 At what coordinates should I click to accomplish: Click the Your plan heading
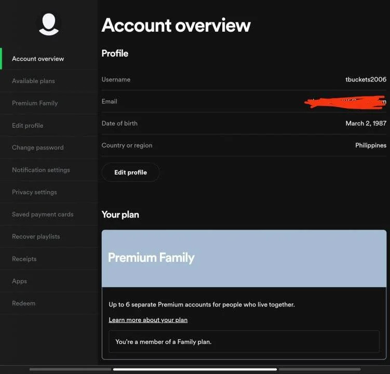[x=120, y=215]
